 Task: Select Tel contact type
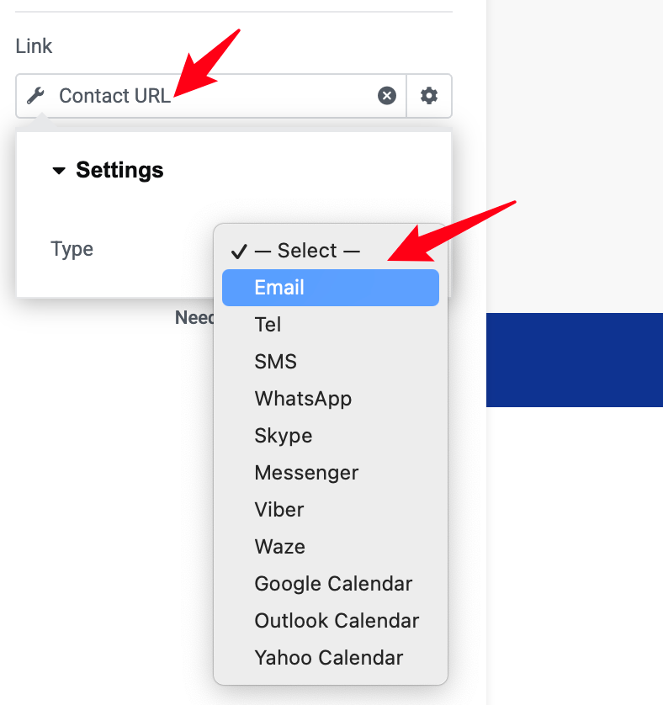tap(331, 325)
